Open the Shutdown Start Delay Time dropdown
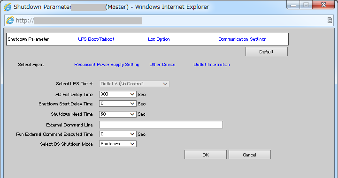The width and height of the screenshot is (338, 178). click(x=118, y=104)
